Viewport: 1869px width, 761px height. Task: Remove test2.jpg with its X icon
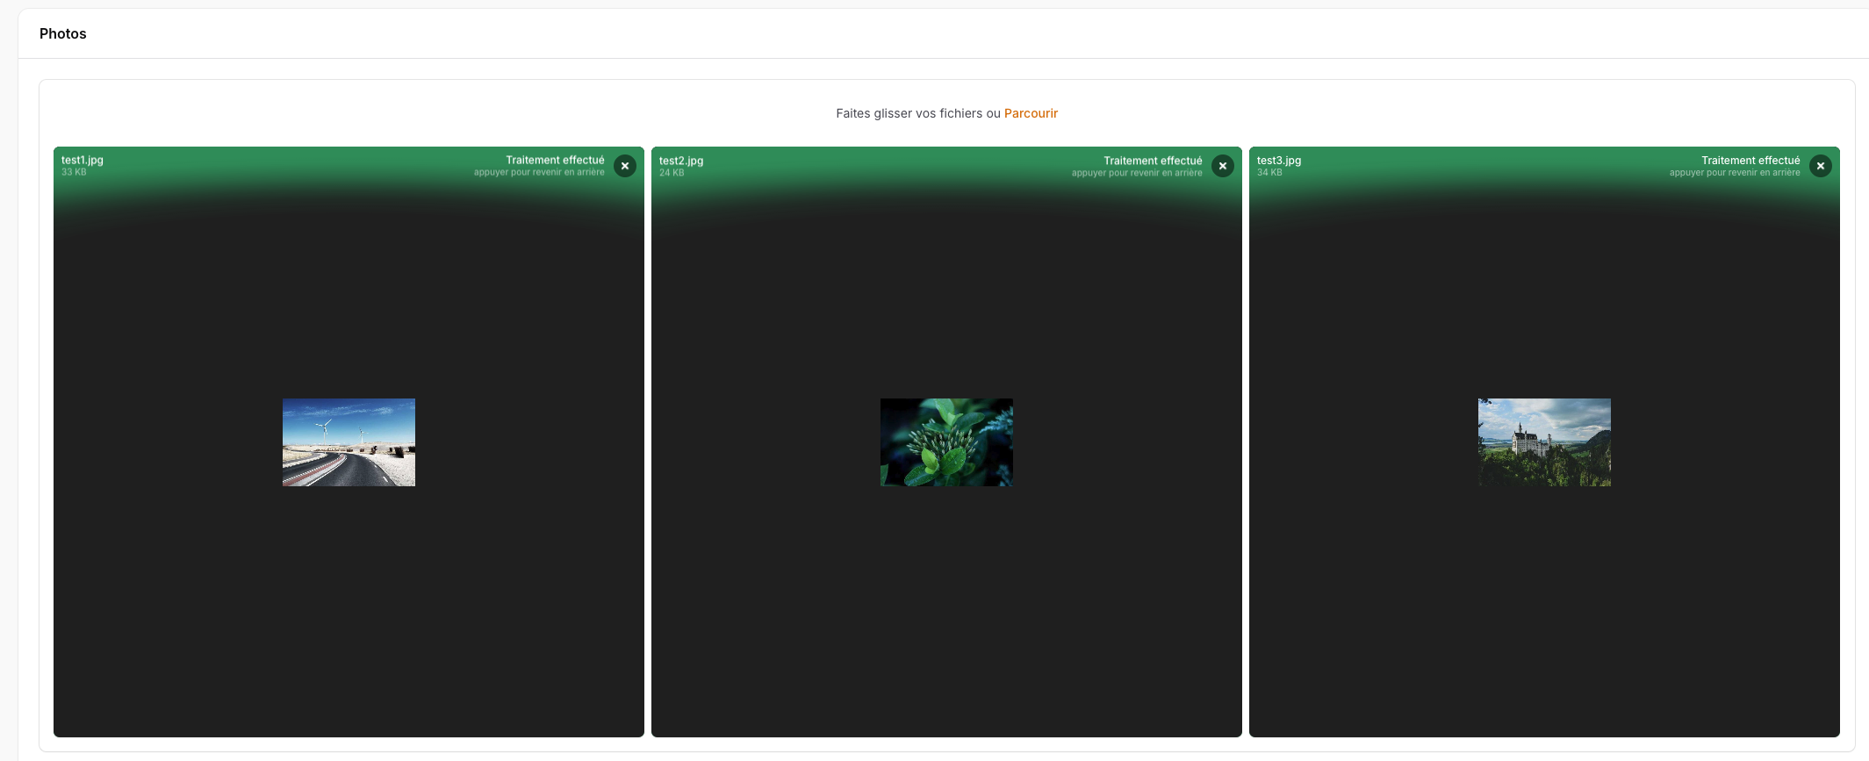[x=1223, y=166]
